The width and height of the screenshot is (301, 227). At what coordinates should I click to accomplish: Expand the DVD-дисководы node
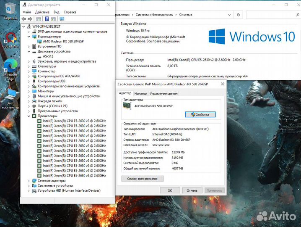[x=29, y=32]
